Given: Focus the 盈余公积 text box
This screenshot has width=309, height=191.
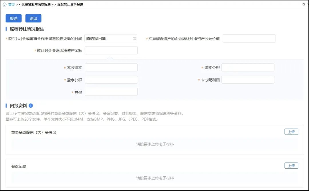Looking at the screenshot, I should tap(111, 80).
